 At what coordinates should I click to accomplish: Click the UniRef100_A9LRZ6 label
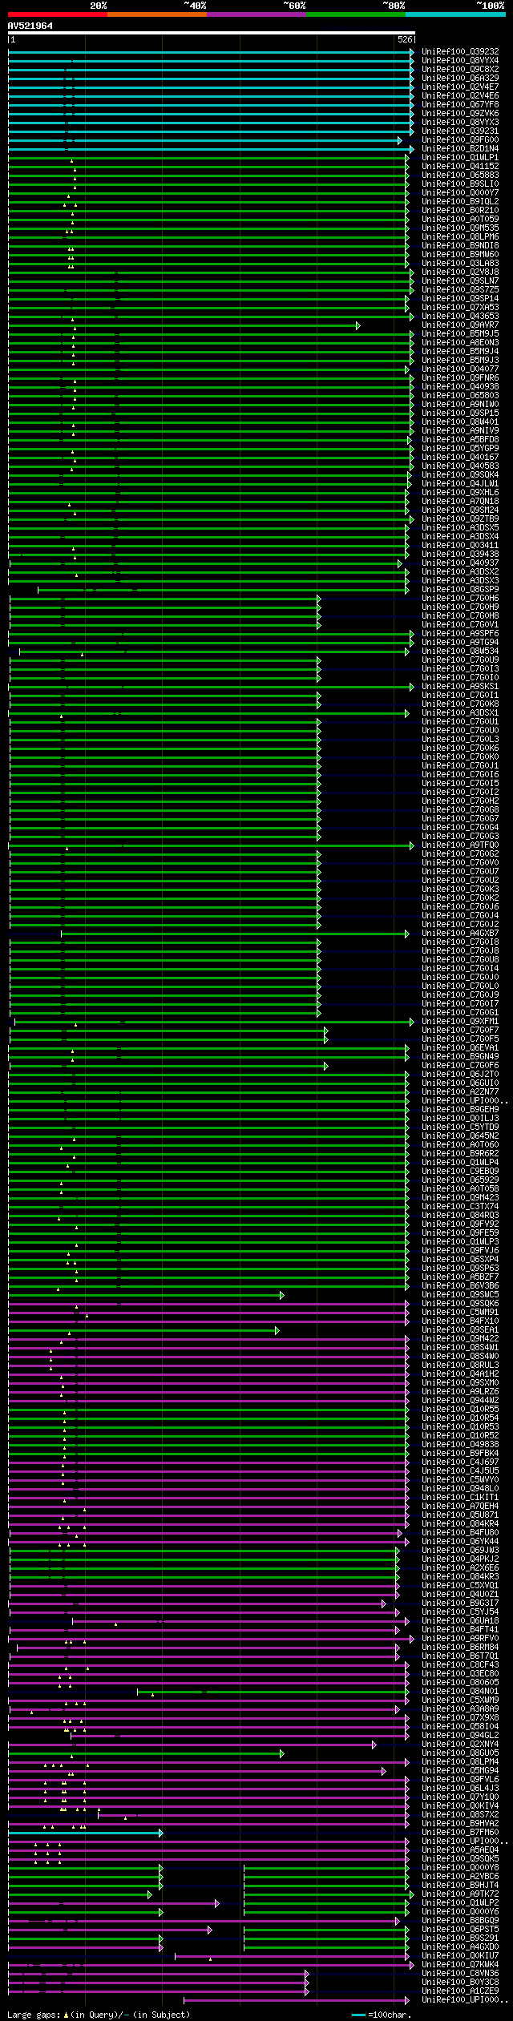(x=460, y=1392)
